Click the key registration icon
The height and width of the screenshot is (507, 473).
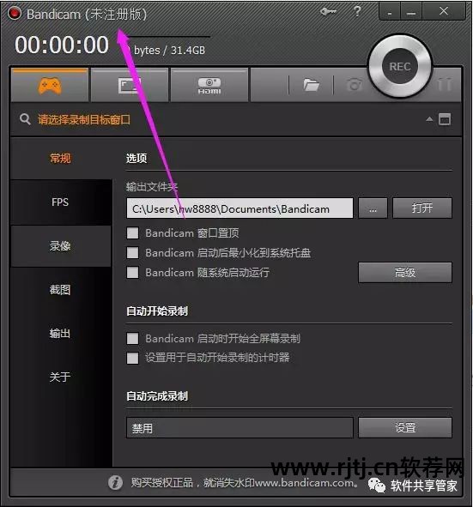coord(329,12)
